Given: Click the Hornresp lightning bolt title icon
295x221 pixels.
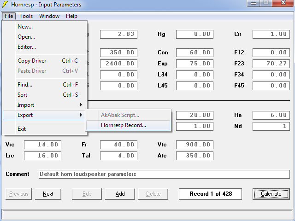Looking at the screenshot, I should click(5, 4).
